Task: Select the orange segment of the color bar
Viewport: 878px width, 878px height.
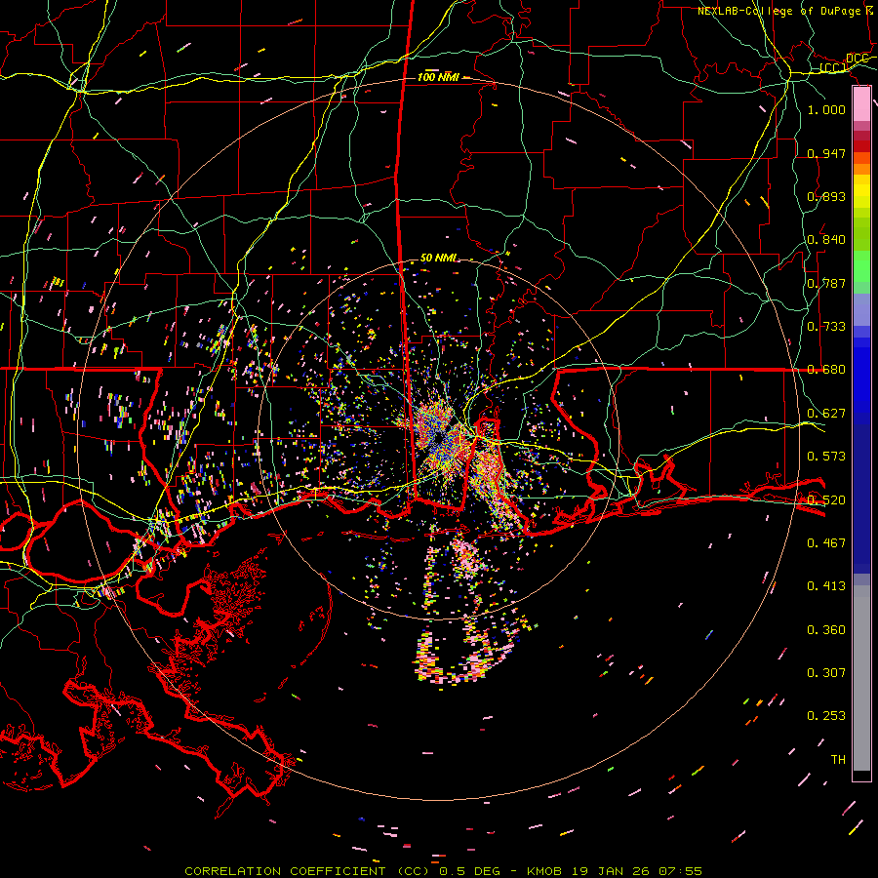Action: coord(861,169)
